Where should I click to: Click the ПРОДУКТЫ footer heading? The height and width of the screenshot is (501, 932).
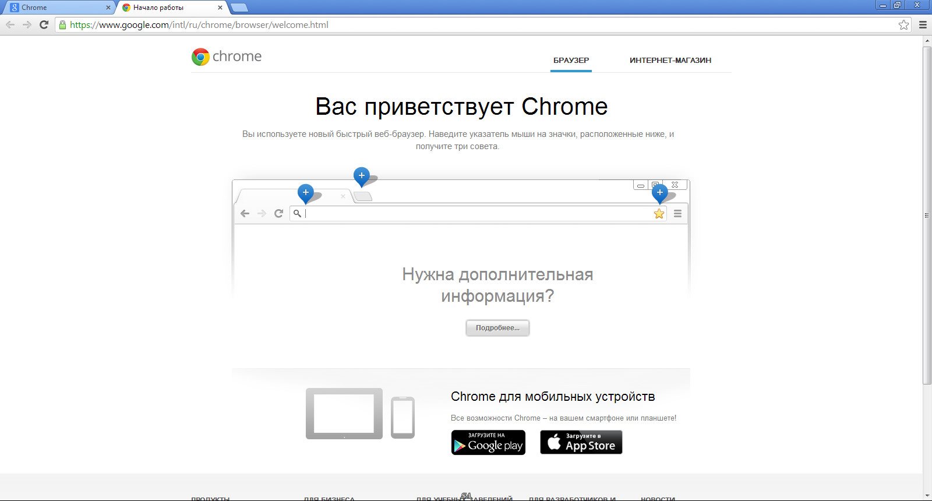[210, 499]
